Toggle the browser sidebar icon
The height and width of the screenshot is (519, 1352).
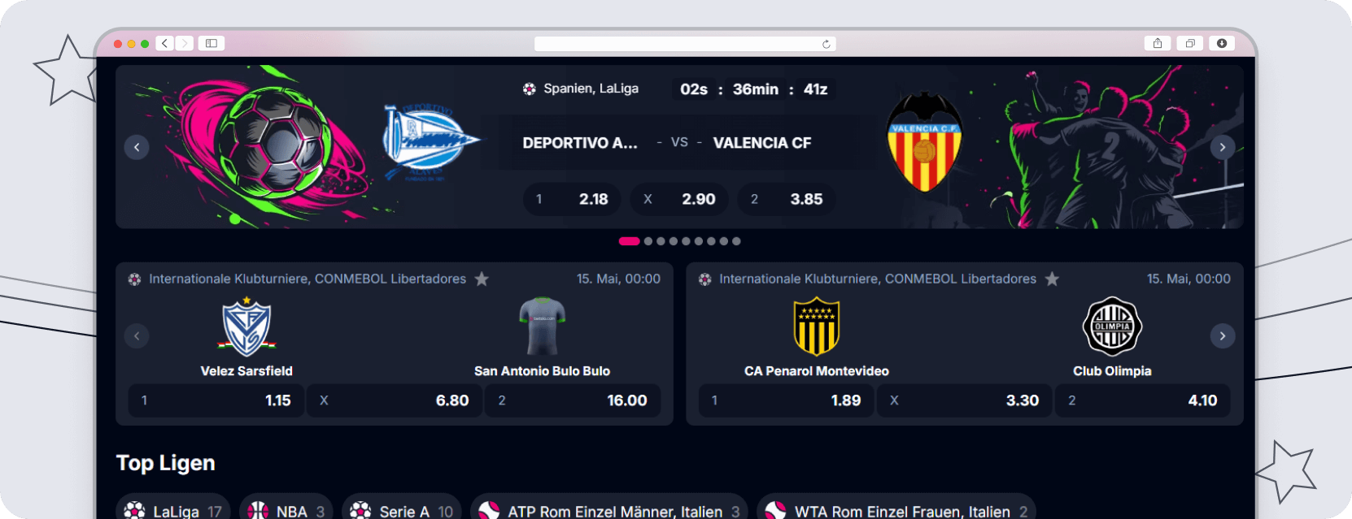(x=212, y=43)
